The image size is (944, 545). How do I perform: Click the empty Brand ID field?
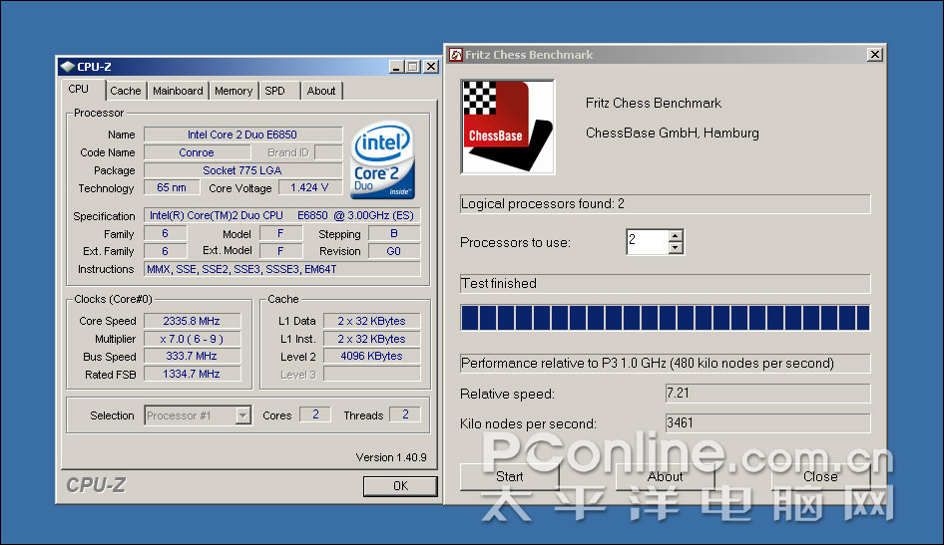click(328, 152)
